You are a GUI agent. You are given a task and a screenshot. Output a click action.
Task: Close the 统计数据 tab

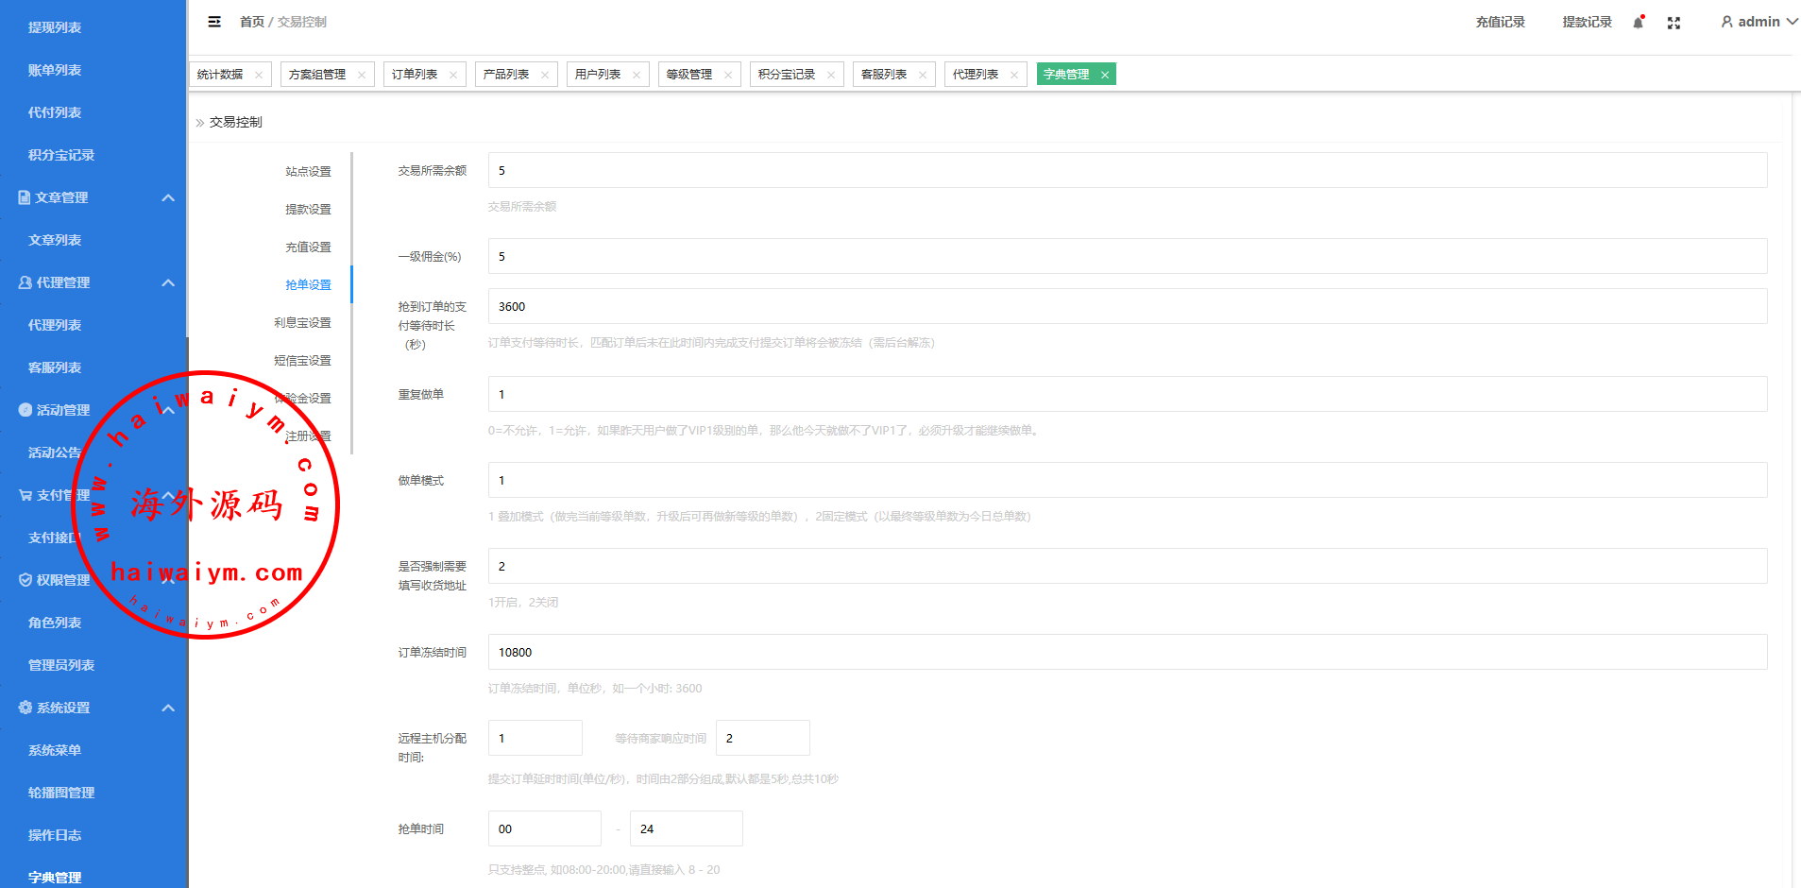[x=259, y=75]
